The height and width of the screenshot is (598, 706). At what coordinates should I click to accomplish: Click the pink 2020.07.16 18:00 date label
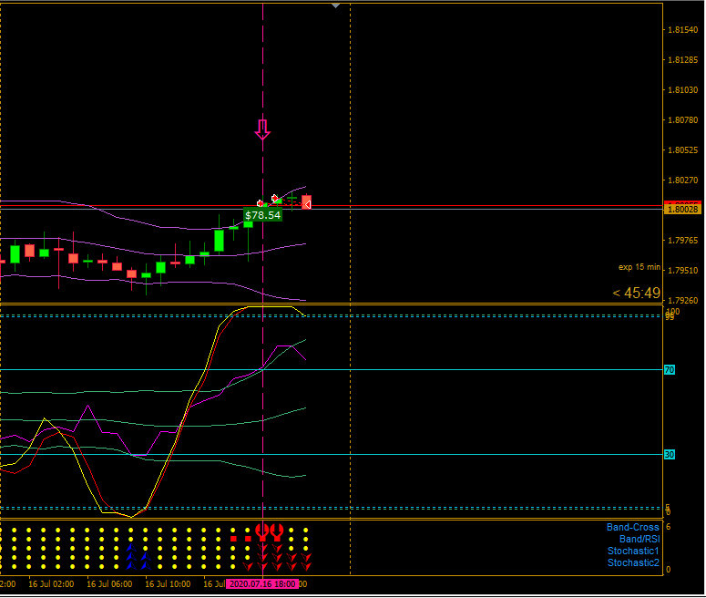[262, 584]
